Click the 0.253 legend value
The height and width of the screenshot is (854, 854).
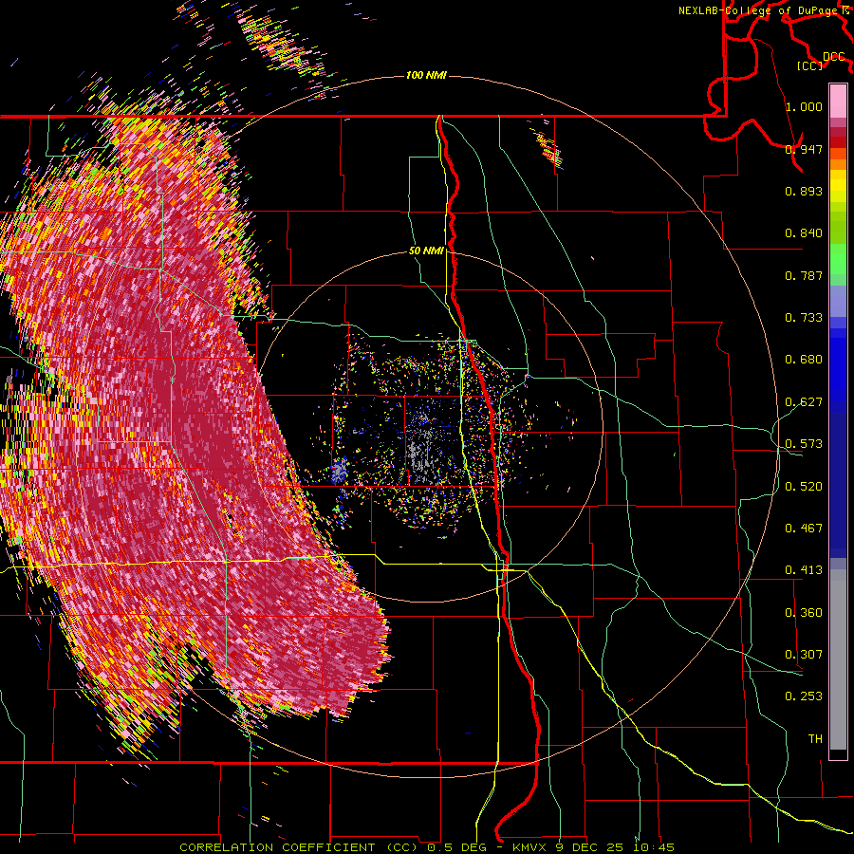(804, 696)
